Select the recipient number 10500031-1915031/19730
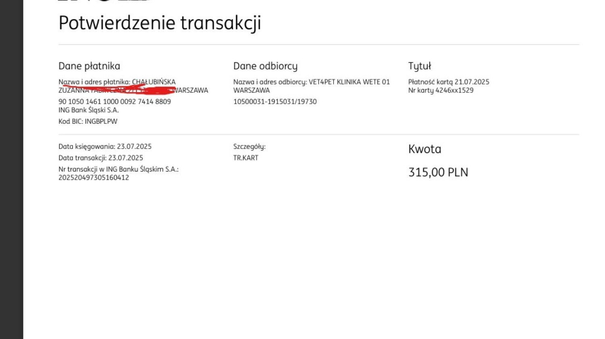 pyautogui.click(x=275, y=102)
